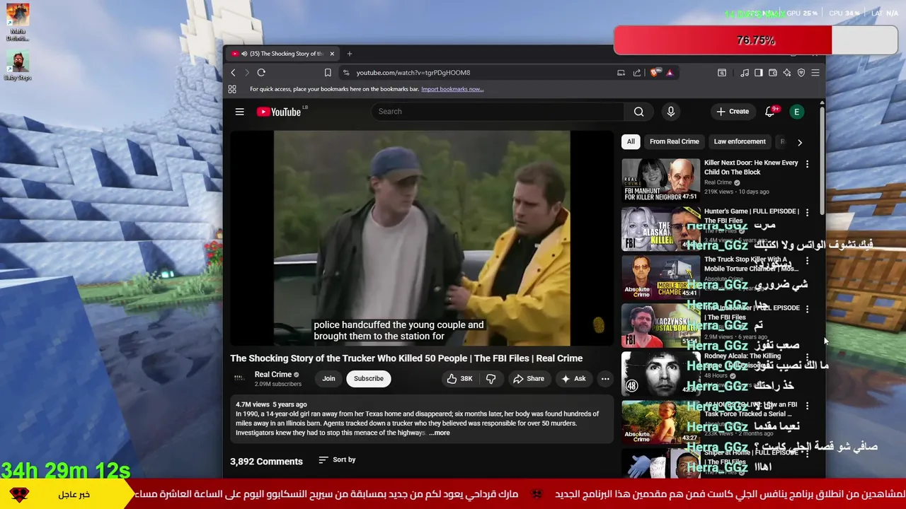This screenshot has height=509, width=906.
Task: Dislike the video with thumbs down
Action: click(x=491, y=379)
